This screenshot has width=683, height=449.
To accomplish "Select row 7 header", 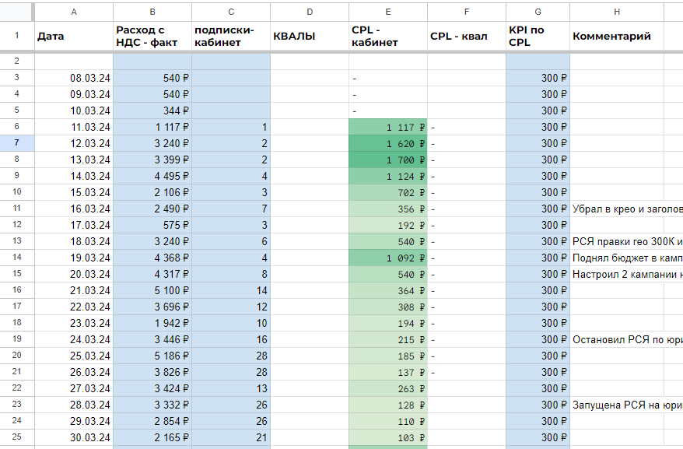I will pyautogui.click(x=17, y=143).
